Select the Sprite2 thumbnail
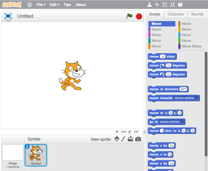208x171 pixels. pyautogui.click(x=36, y=155)
